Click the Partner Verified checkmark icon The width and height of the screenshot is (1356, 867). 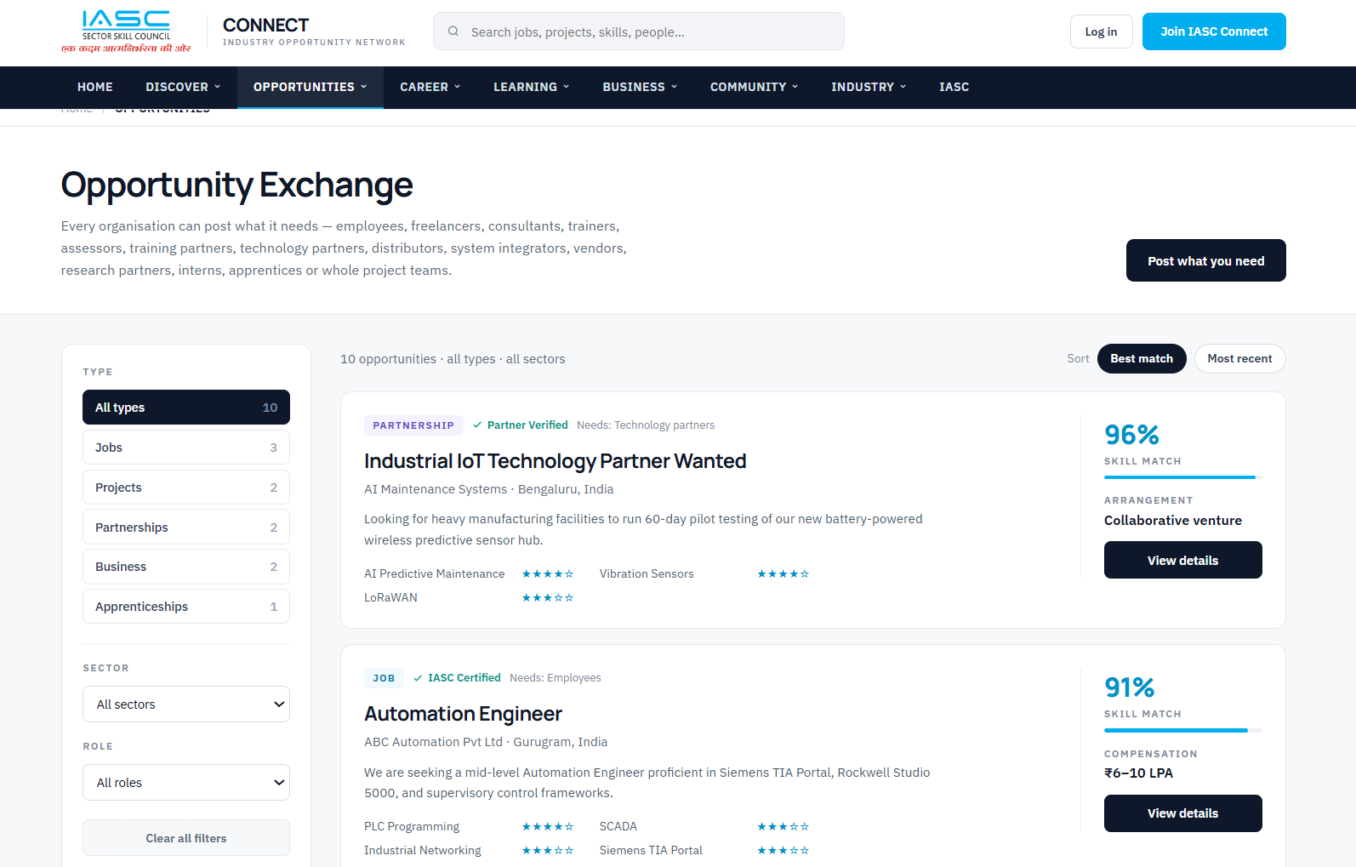click(477, 425)
